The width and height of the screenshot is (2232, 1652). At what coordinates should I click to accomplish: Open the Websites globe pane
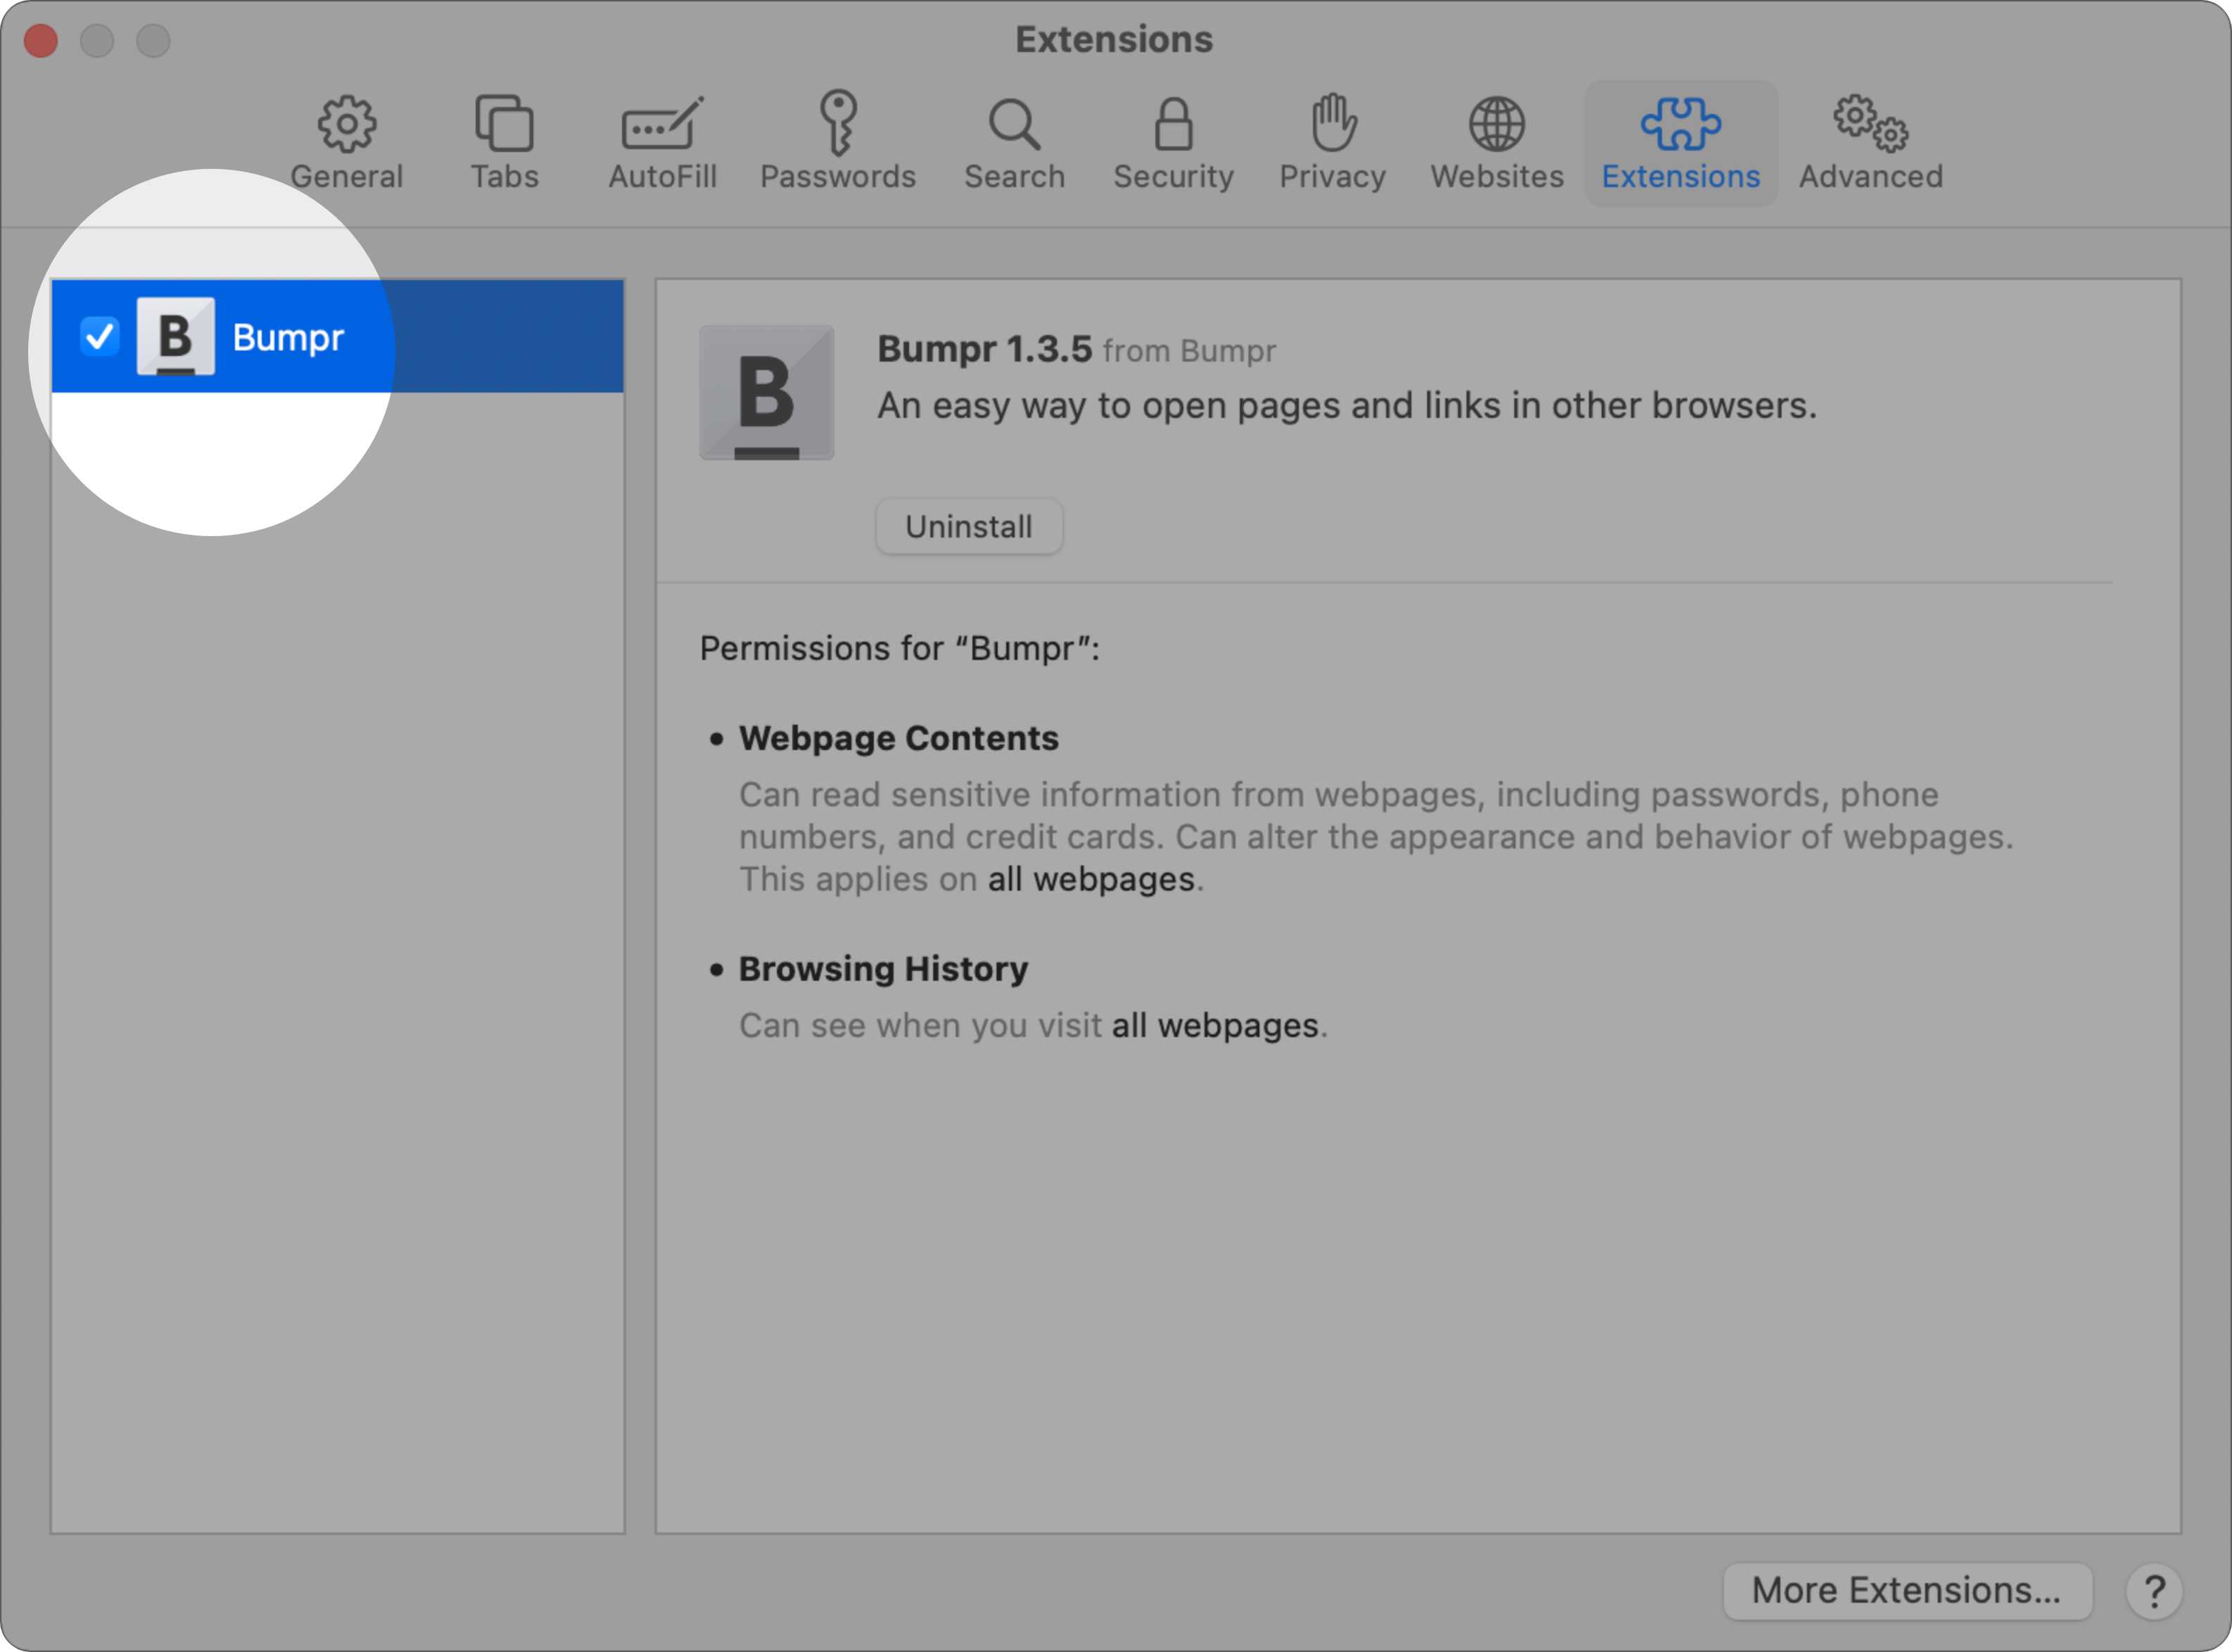pos(1496,143)
